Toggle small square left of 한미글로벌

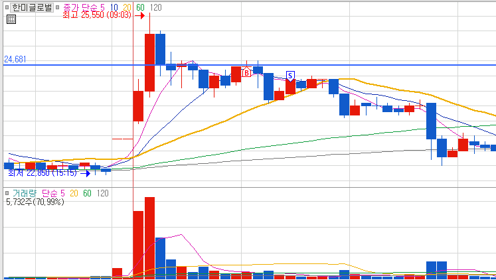[7, 7]
